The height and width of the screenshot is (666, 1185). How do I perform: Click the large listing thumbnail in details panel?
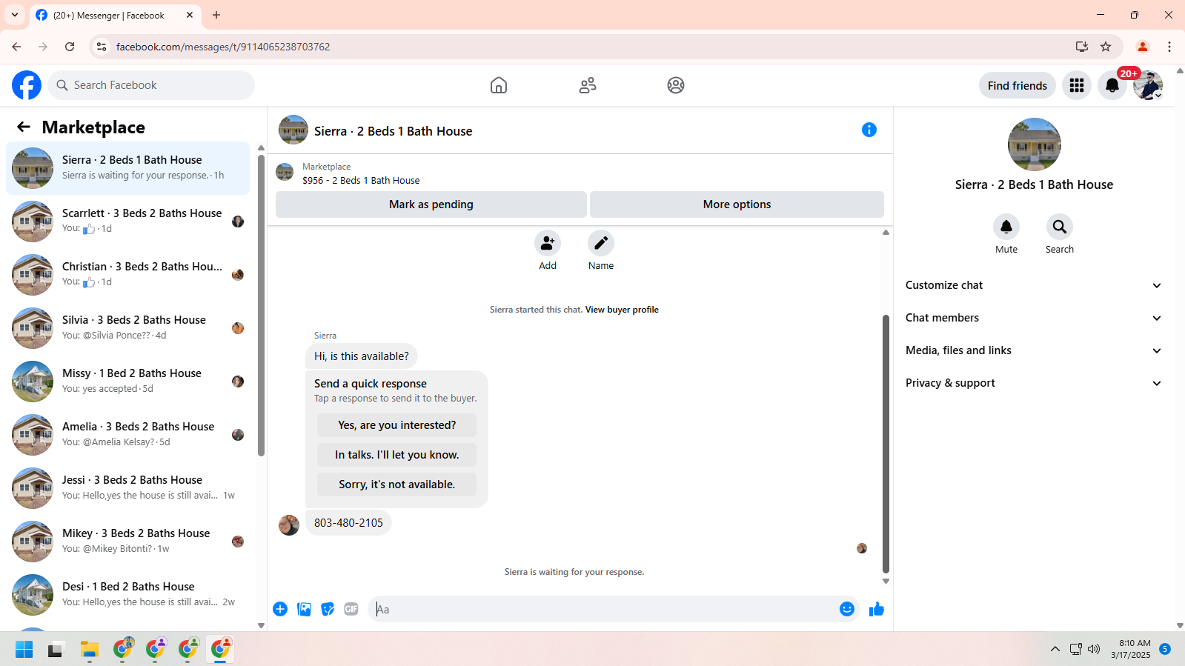[1035, 144]
